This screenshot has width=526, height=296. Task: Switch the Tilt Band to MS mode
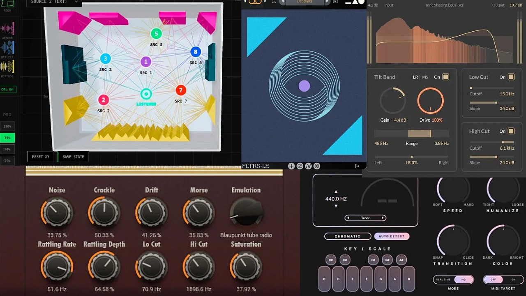tap(425, 77)
